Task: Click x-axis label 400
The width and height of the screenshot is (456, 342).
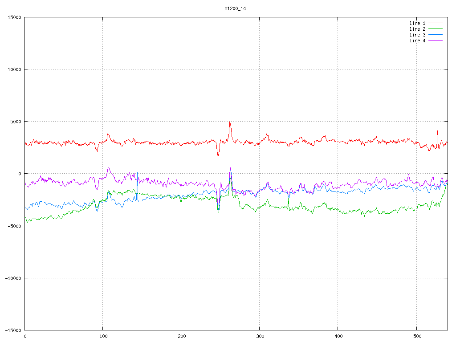Action: [x=339, y=337]
